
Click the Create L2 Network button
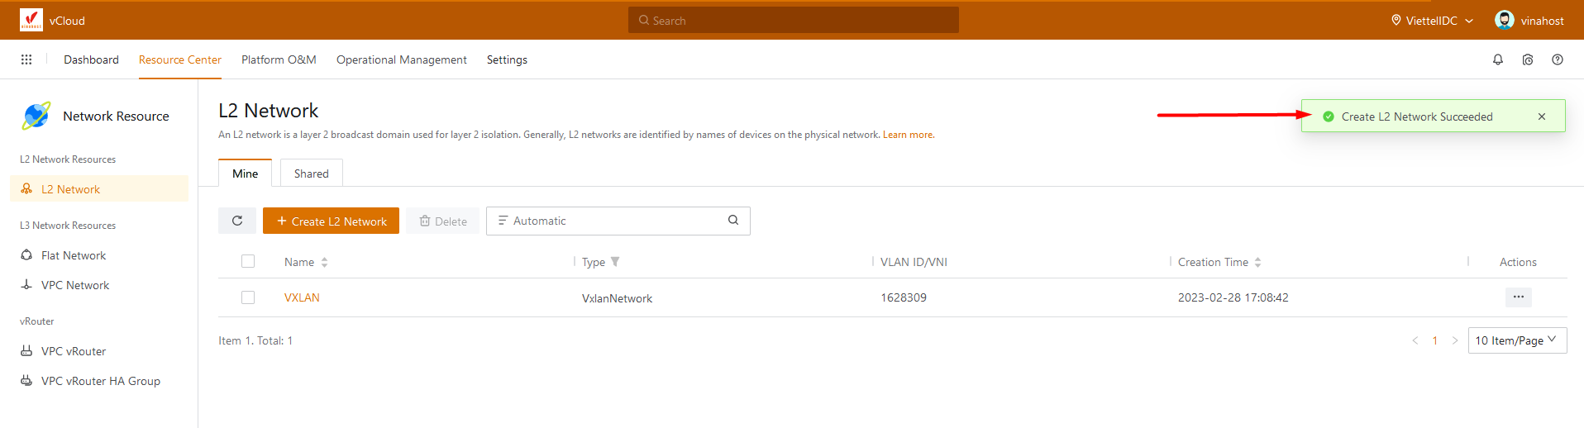click(331, 221)
